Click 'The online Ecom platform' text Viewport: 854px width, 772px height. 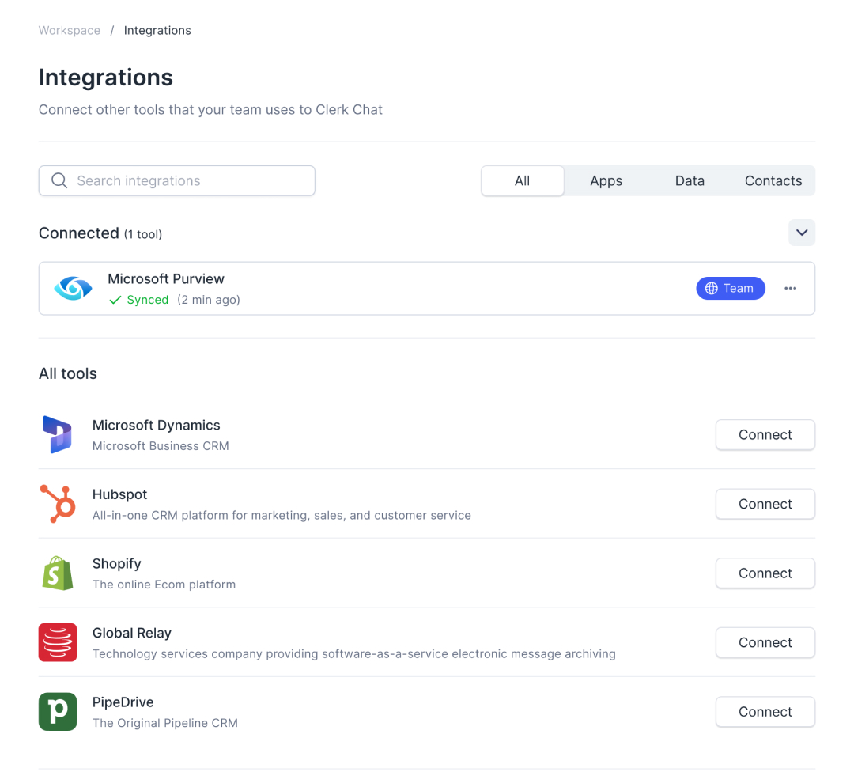164,585
